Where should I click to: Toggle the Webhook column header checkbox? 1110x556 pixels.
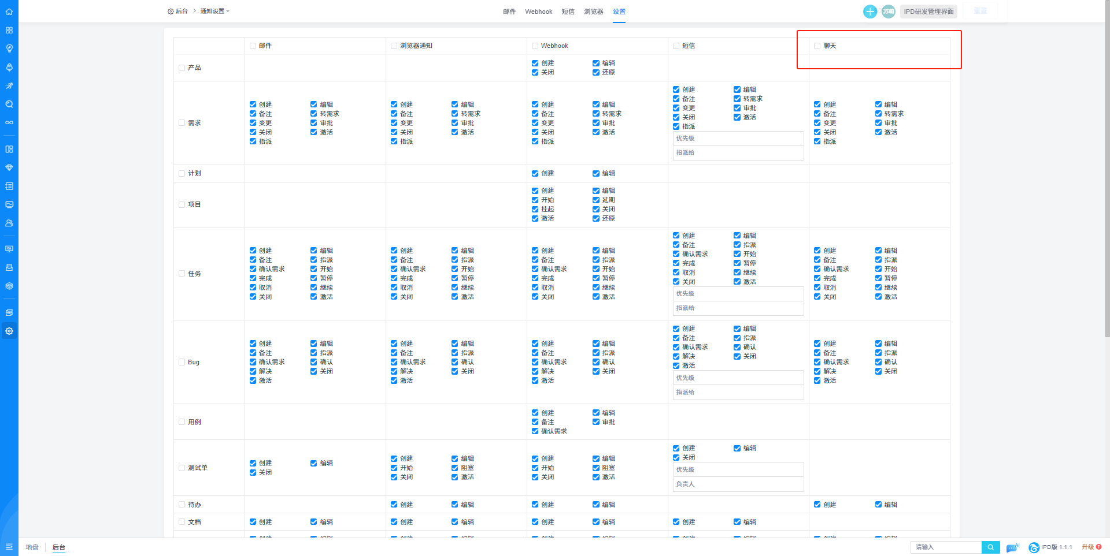click(x=535, y=46)
